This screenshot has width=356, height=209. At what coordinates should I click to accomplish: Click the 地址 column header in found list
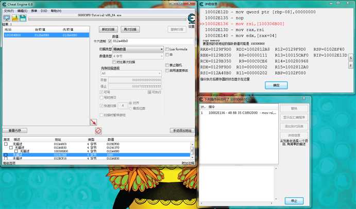8,29
